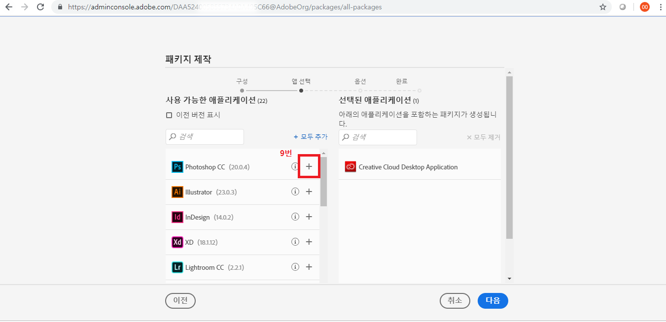Image resolution: width=666 pixels, height=322 pixels.
Task: Go forward in browser history
Action: pyautogui.click(x=25, y=7)
